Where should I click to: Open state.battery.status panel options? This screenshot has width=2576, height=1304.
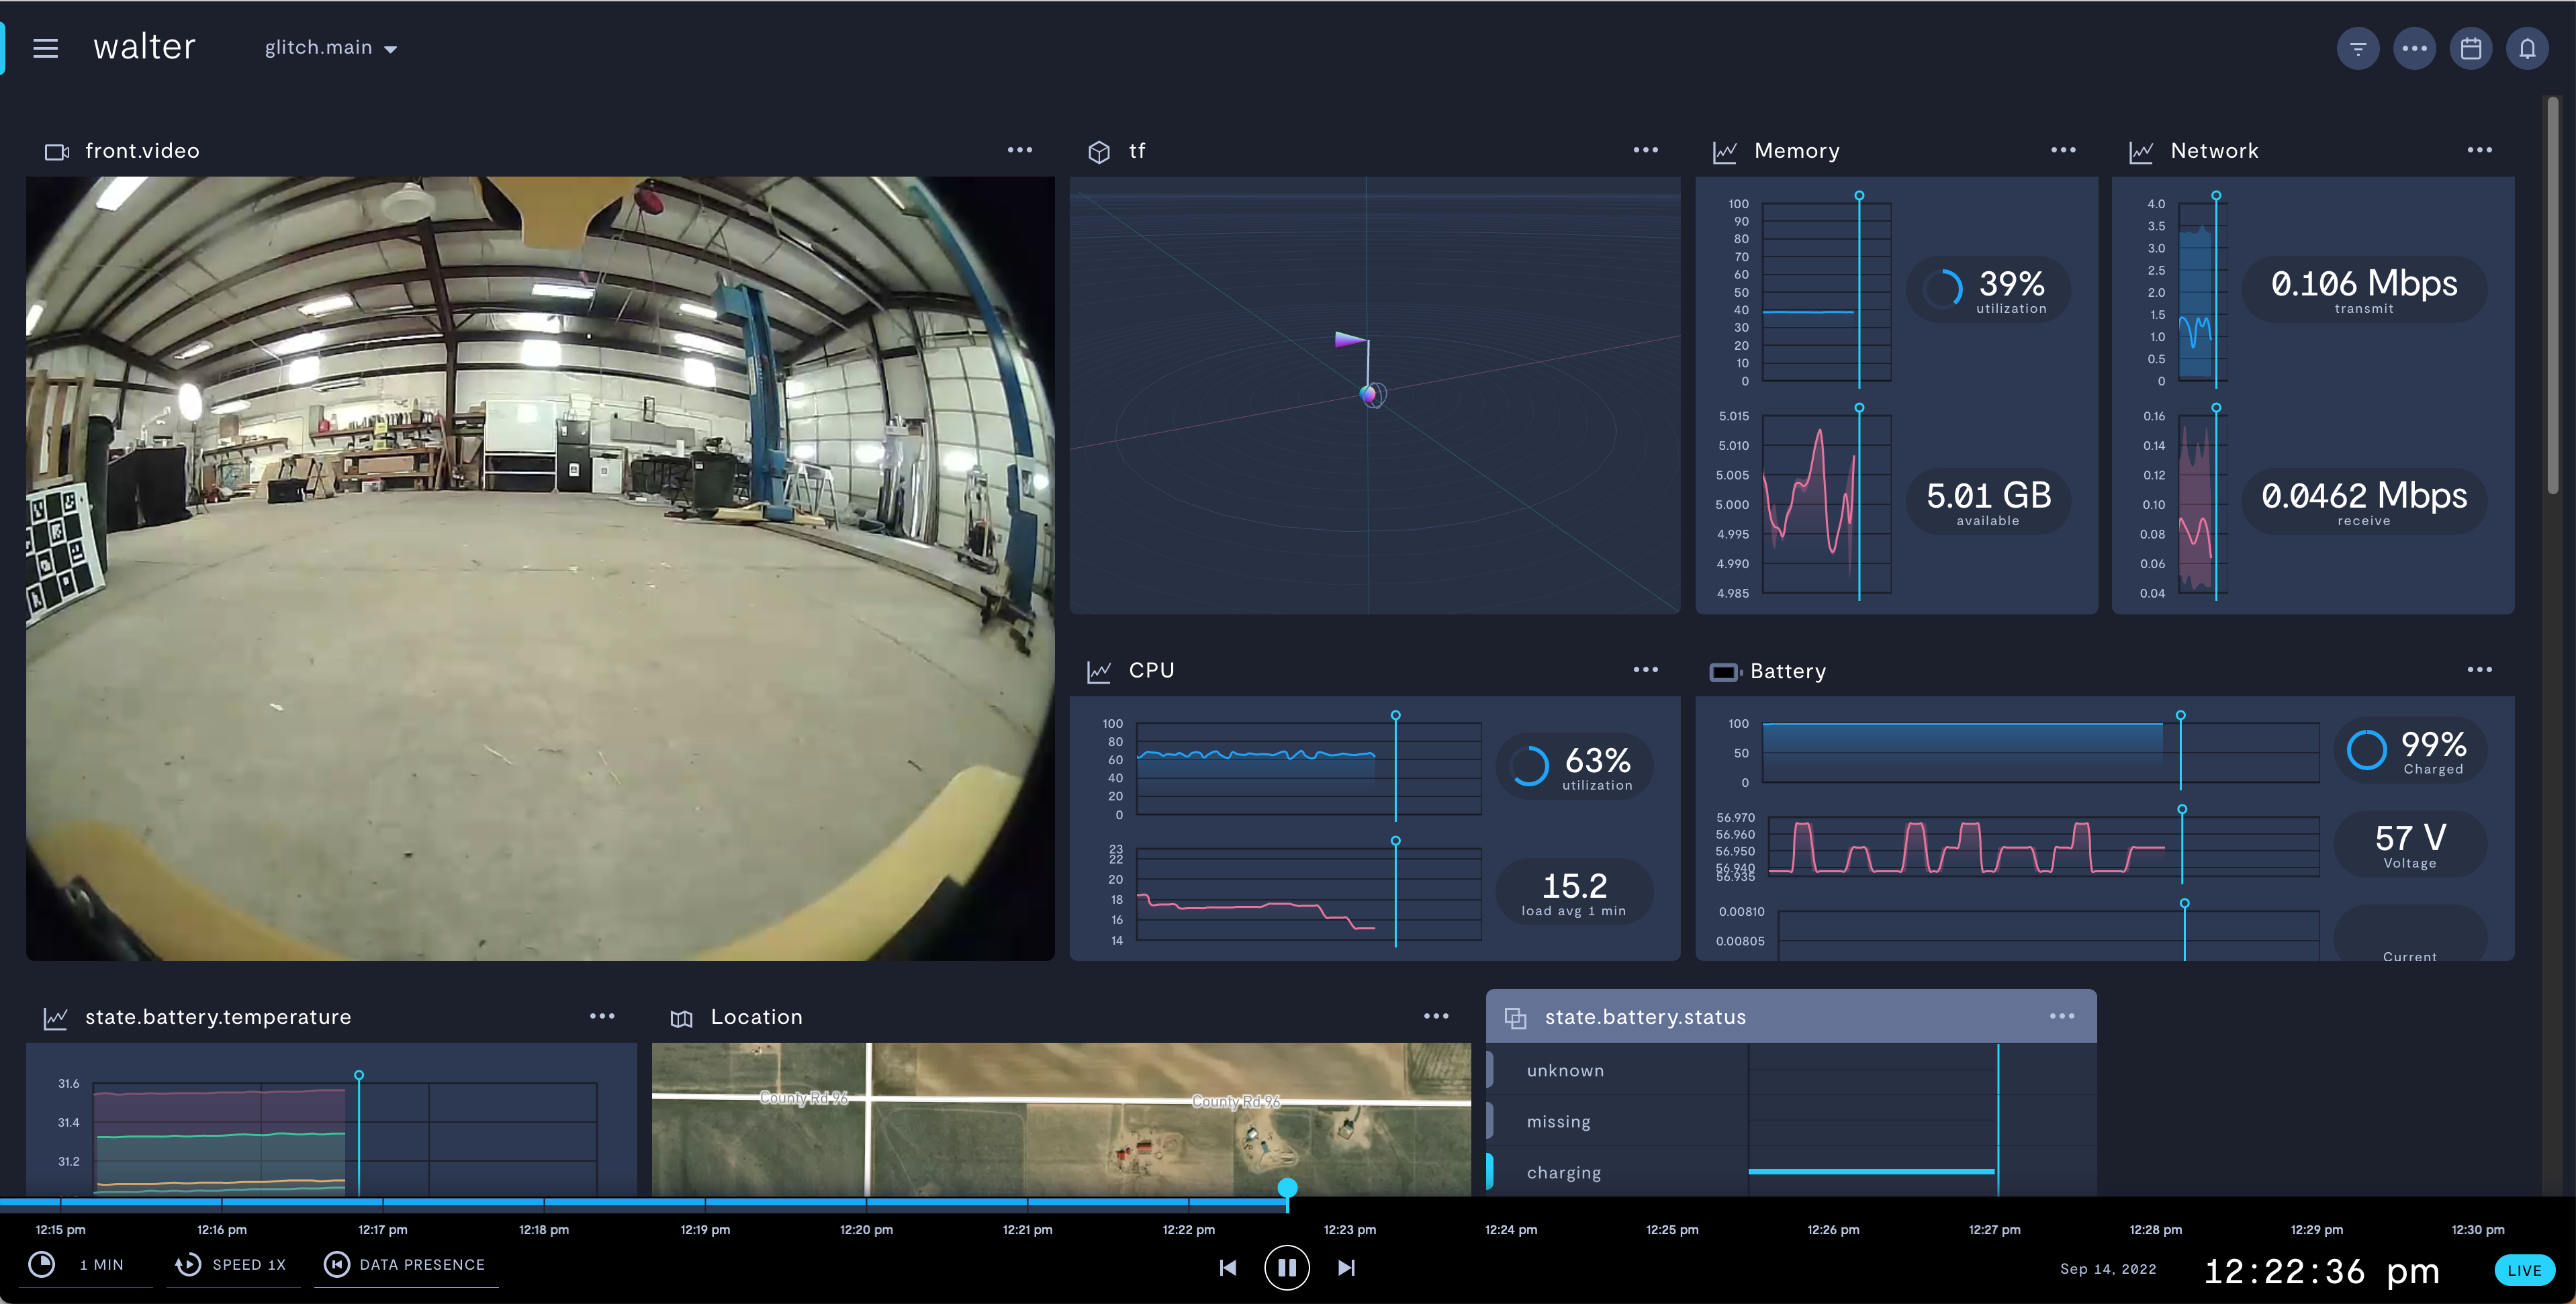click(x=2061, y=1016)
